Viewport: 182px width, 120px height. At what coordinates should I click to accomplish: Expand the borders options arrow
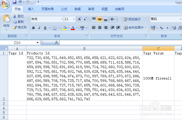tap(59, 28)
